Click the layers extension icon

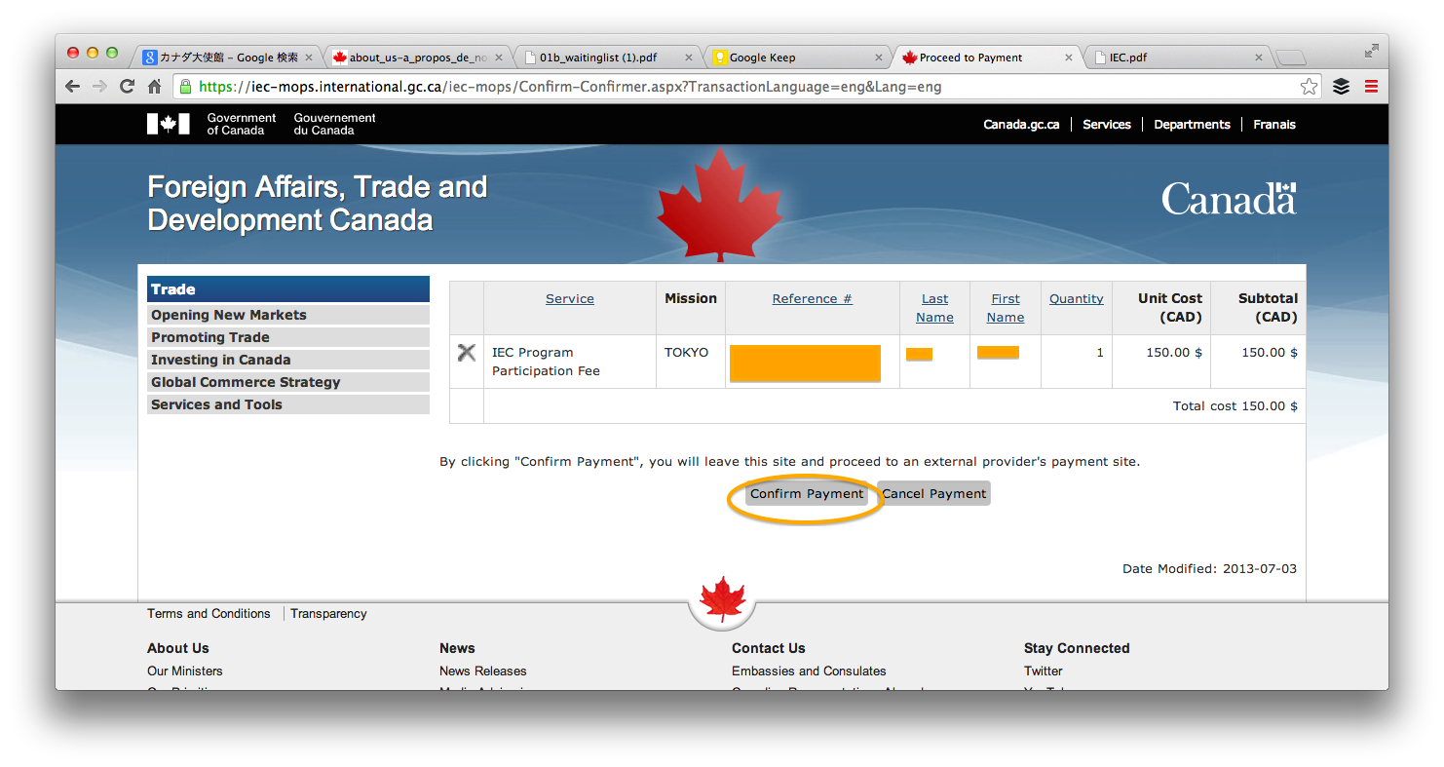(x=1341, y=87)
